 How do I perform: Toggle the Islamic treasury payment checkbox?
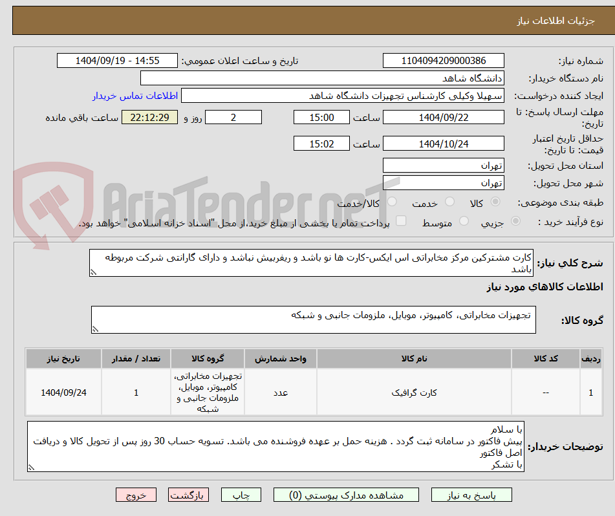[401, 220]
